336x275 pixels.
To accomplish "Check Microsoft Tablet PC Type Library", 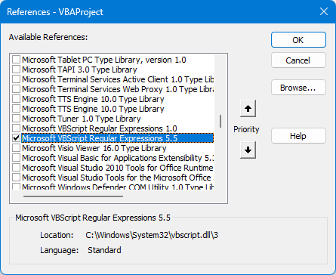I will tap(17, 60).
